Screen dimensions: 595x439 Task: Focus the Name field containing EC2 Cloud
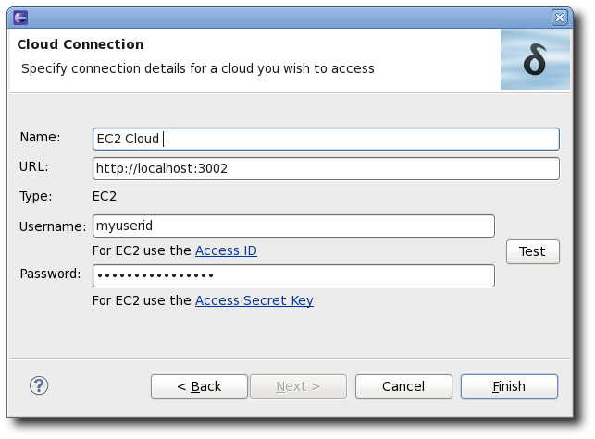click(326, 140)
